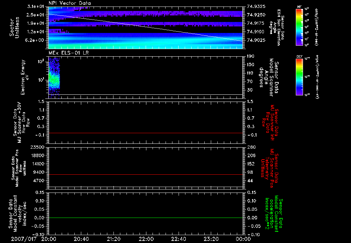This screenshot has height=243, width=351.
Task: Click the 3.1e+01 sector tick value
Action: click(x=35, y=6)
